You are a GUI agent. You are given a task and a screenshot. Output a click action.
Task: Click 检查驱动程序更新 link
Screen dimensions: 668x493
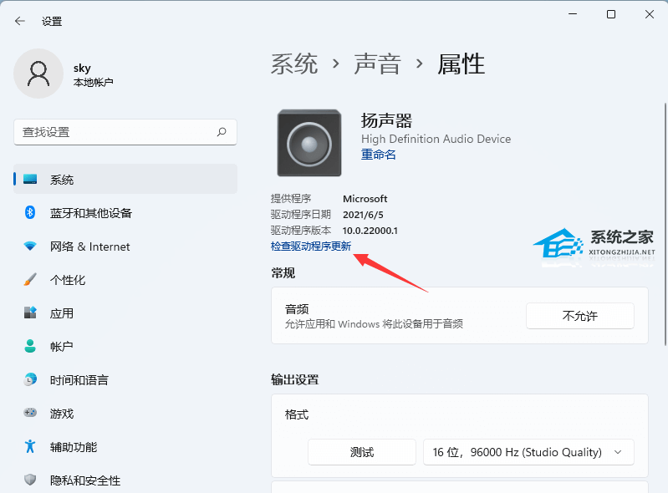coord(311,246)
